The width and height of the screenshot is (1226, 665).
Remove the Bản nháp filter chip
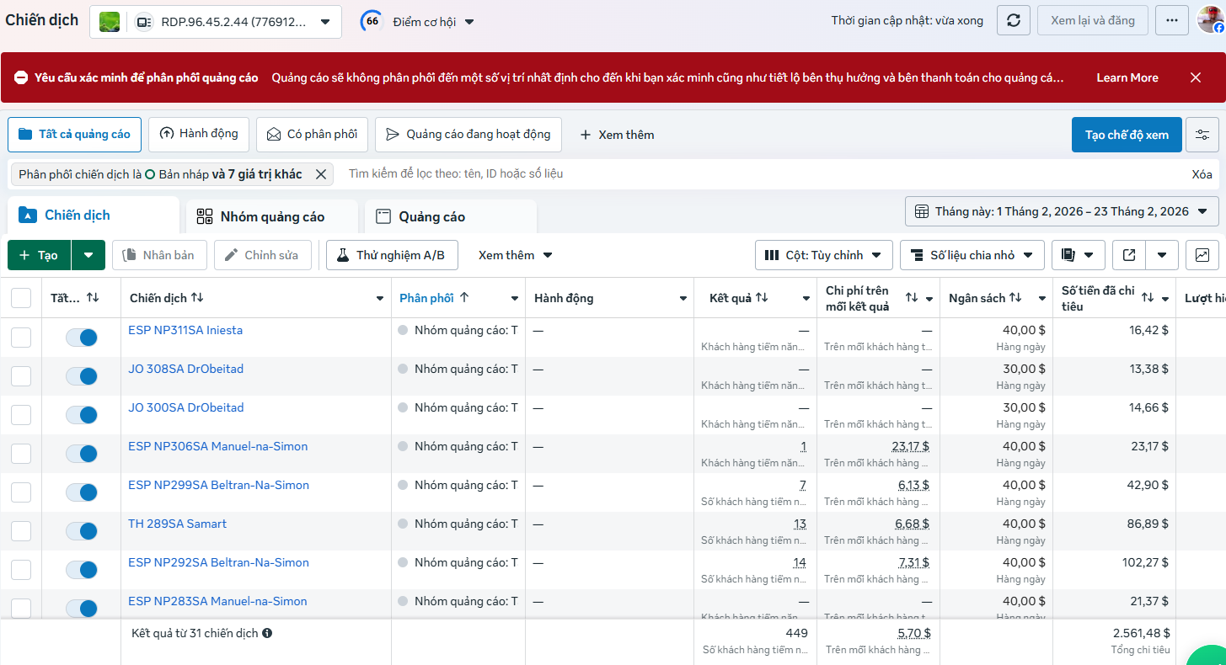pyautogui.click(x=320, y=174)
